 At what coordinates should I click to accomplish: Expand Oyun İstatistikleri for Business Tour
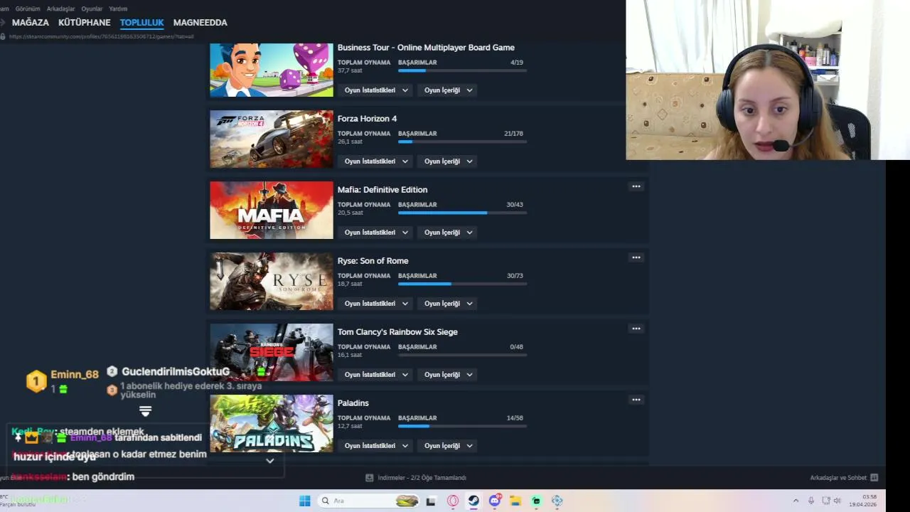[x=375, y=90]
